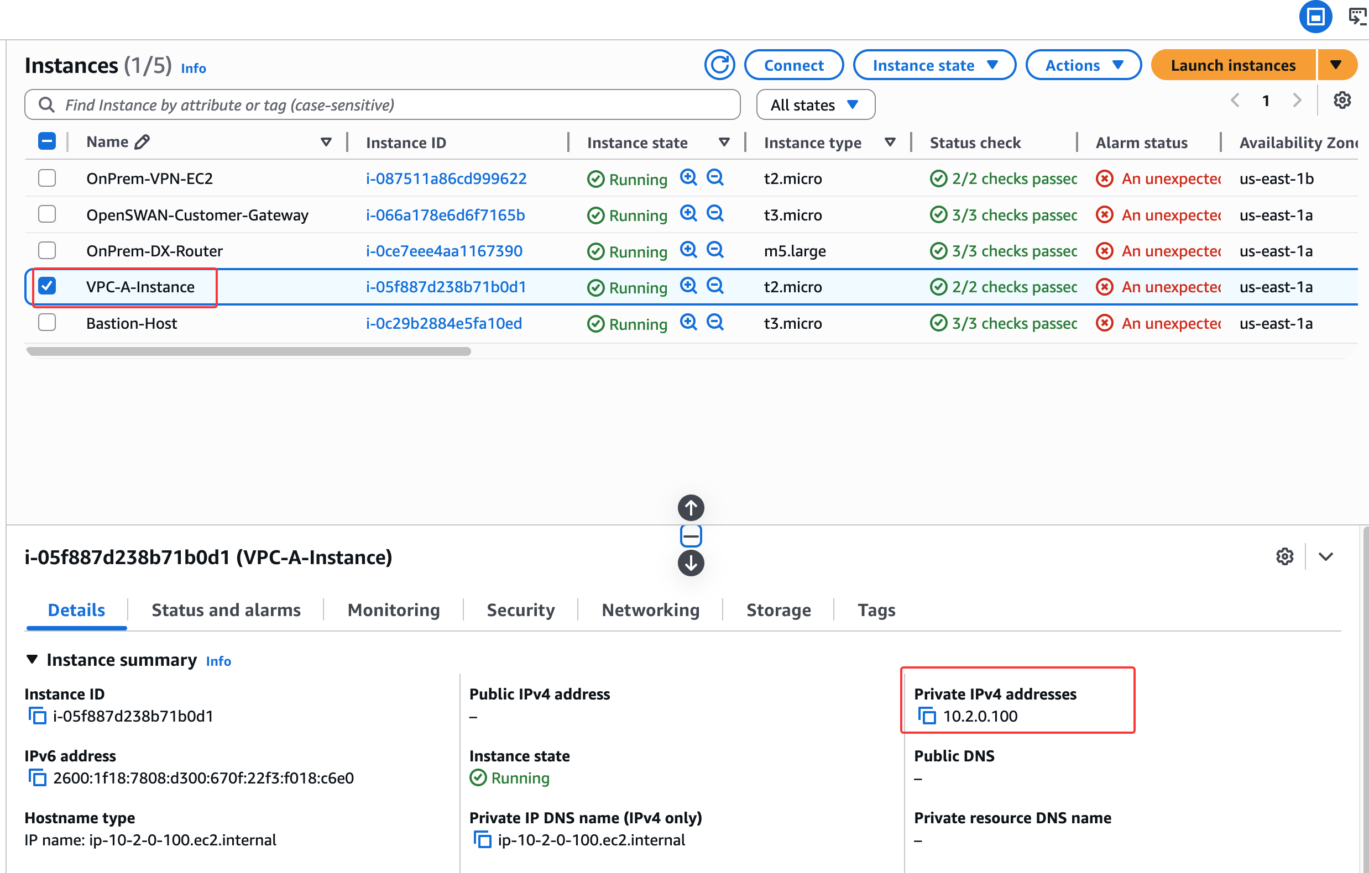Image resolution: width=1369 pixels, height=873 pixels.
Task: Open the Actions dropdown menu
Action: tap(1083, 65)
